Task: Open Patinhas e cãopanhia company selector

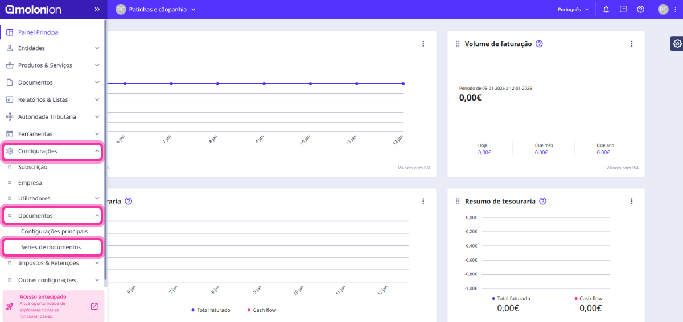Action: pos(155,10)
